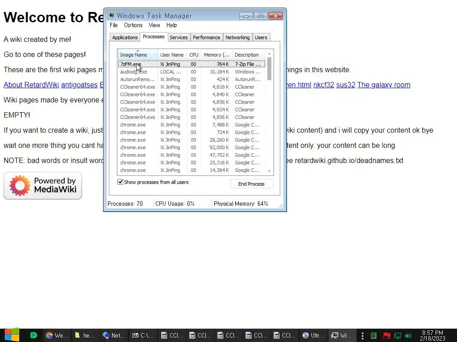
Task: Sort by the Description column header
Action: [x=249, y=55]
